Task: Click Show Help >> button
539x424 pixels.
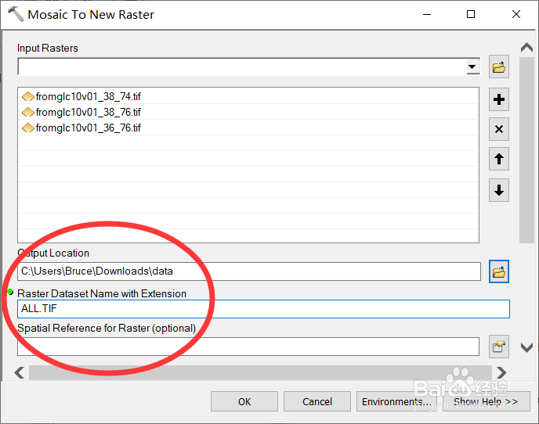Action: coord(486,401)
